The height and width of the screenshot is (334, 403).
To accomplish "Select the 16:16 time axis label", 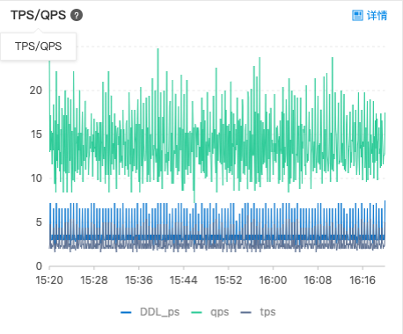I will (x=363, y=280).
